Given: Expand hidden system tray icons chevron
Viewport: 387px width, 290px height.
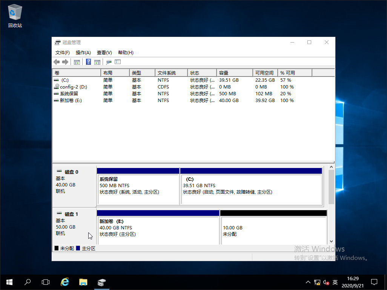Looking at the screenshot, I should 308,282.
